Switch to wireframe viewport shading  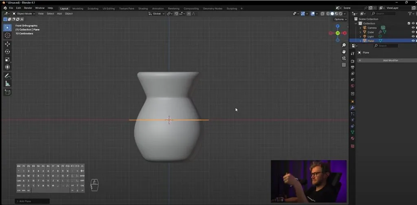tap(328, 14)
